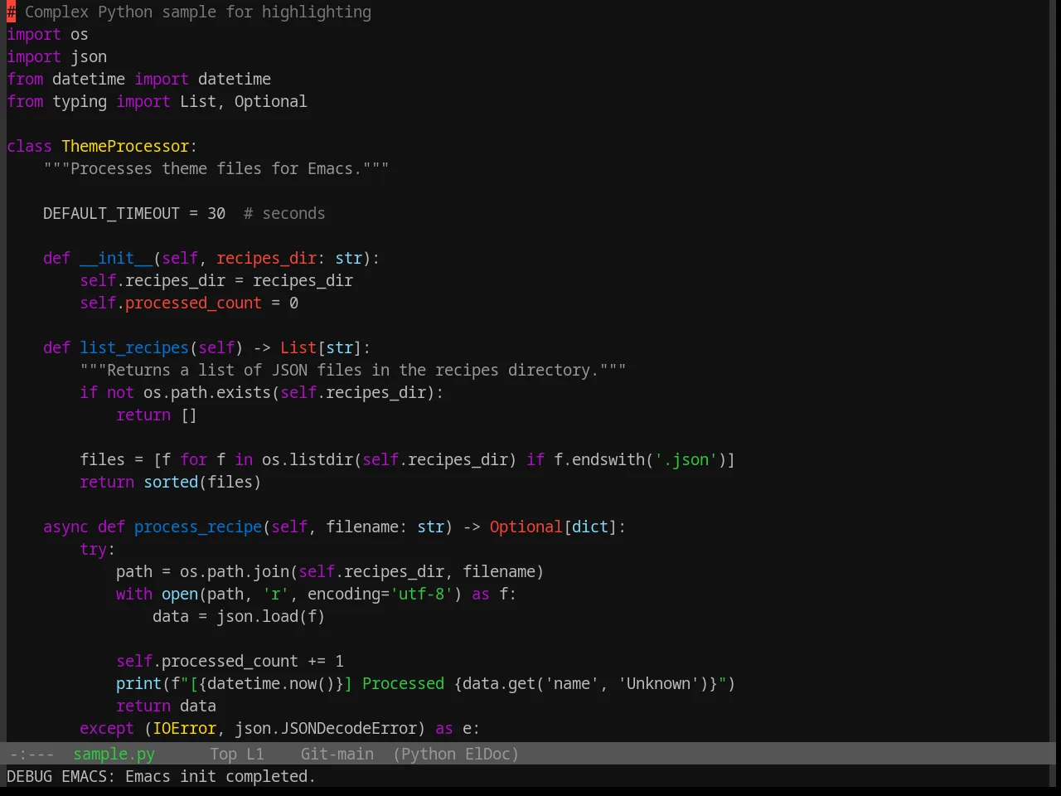This screenshot has width=1061, height=796.
Task: Click the '# seconds' comment
Action: (x=284, y=213)
